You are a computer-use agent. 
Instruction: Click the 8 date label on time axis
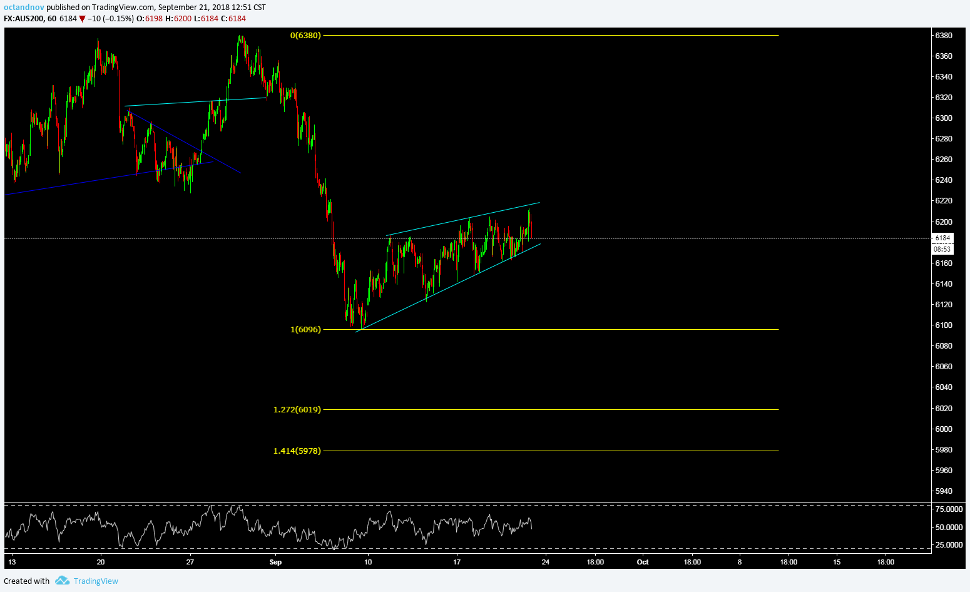click(740, 562)
